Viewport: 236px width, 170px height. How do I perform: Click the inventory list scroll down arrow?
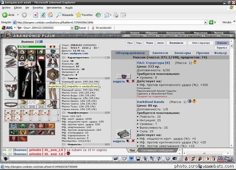click(x=232, y=146)
